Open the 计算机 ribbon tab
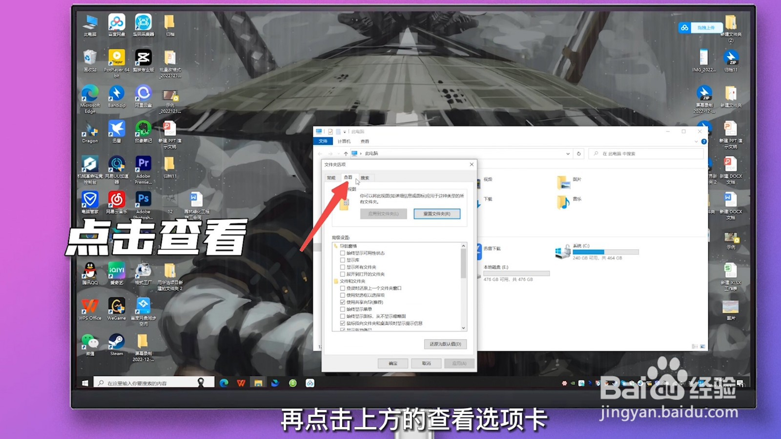781x439 pixels. coord(344,141)
